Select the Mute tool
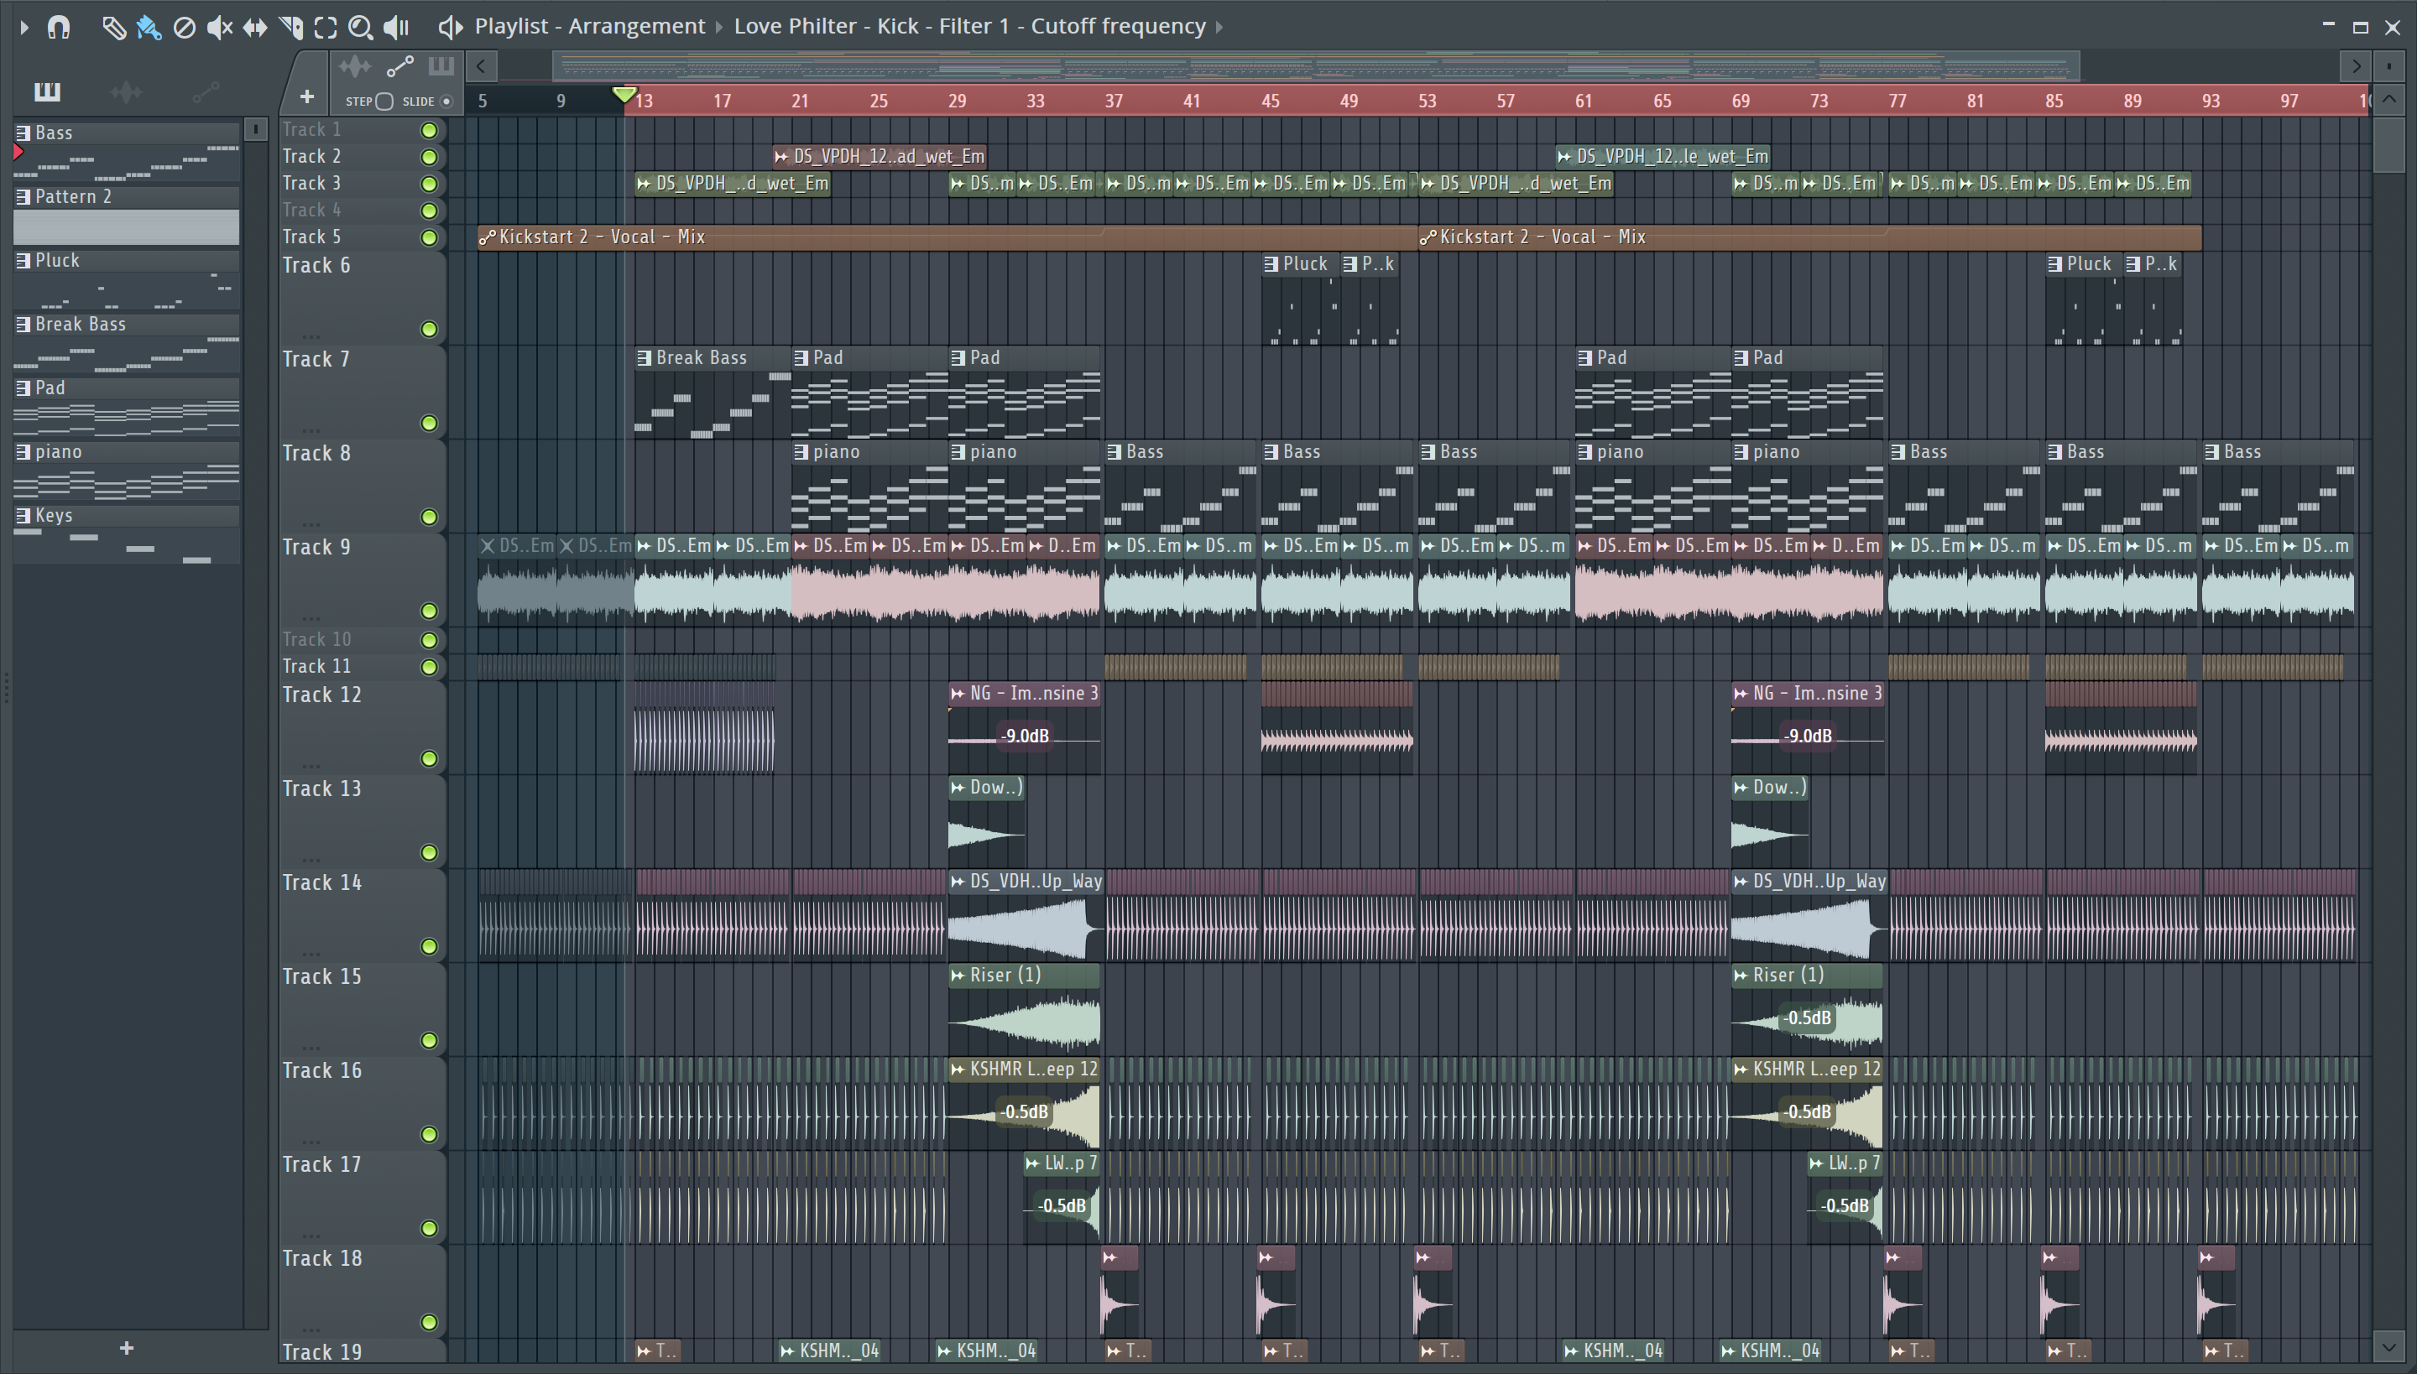 click(219, 28)
